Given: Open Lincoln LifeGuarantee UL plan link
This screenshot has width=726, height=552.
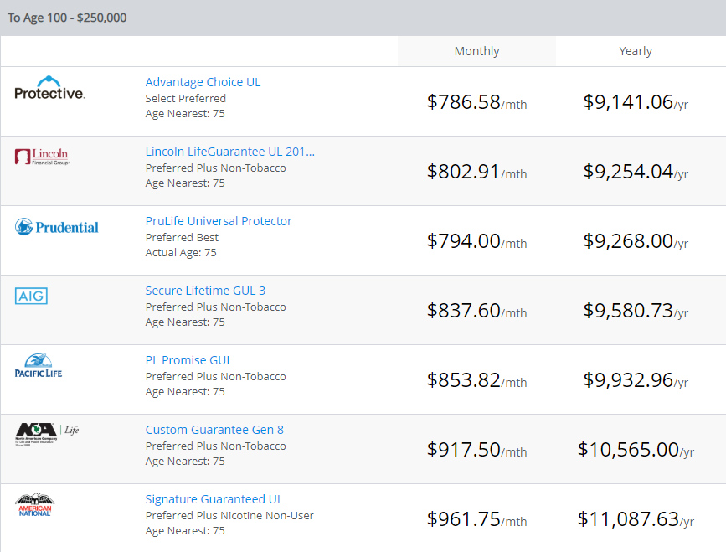Looking at the screenshot, I should tap(229, 152).
